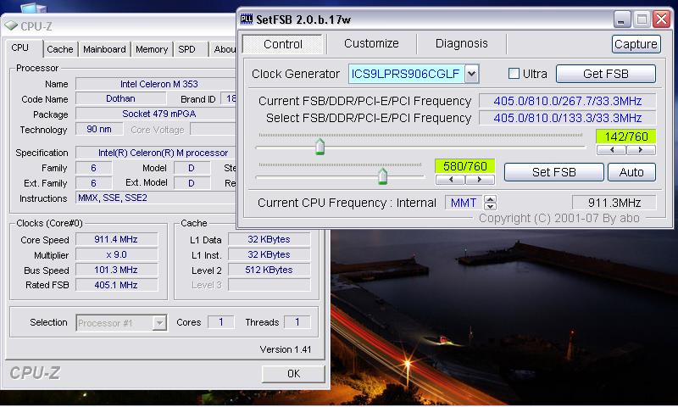Viewport: 678px width, 407px height.
Task: Click the Select frequency 405.0/810.0/133.3/33.3MHz value
Action: [567, 118]
